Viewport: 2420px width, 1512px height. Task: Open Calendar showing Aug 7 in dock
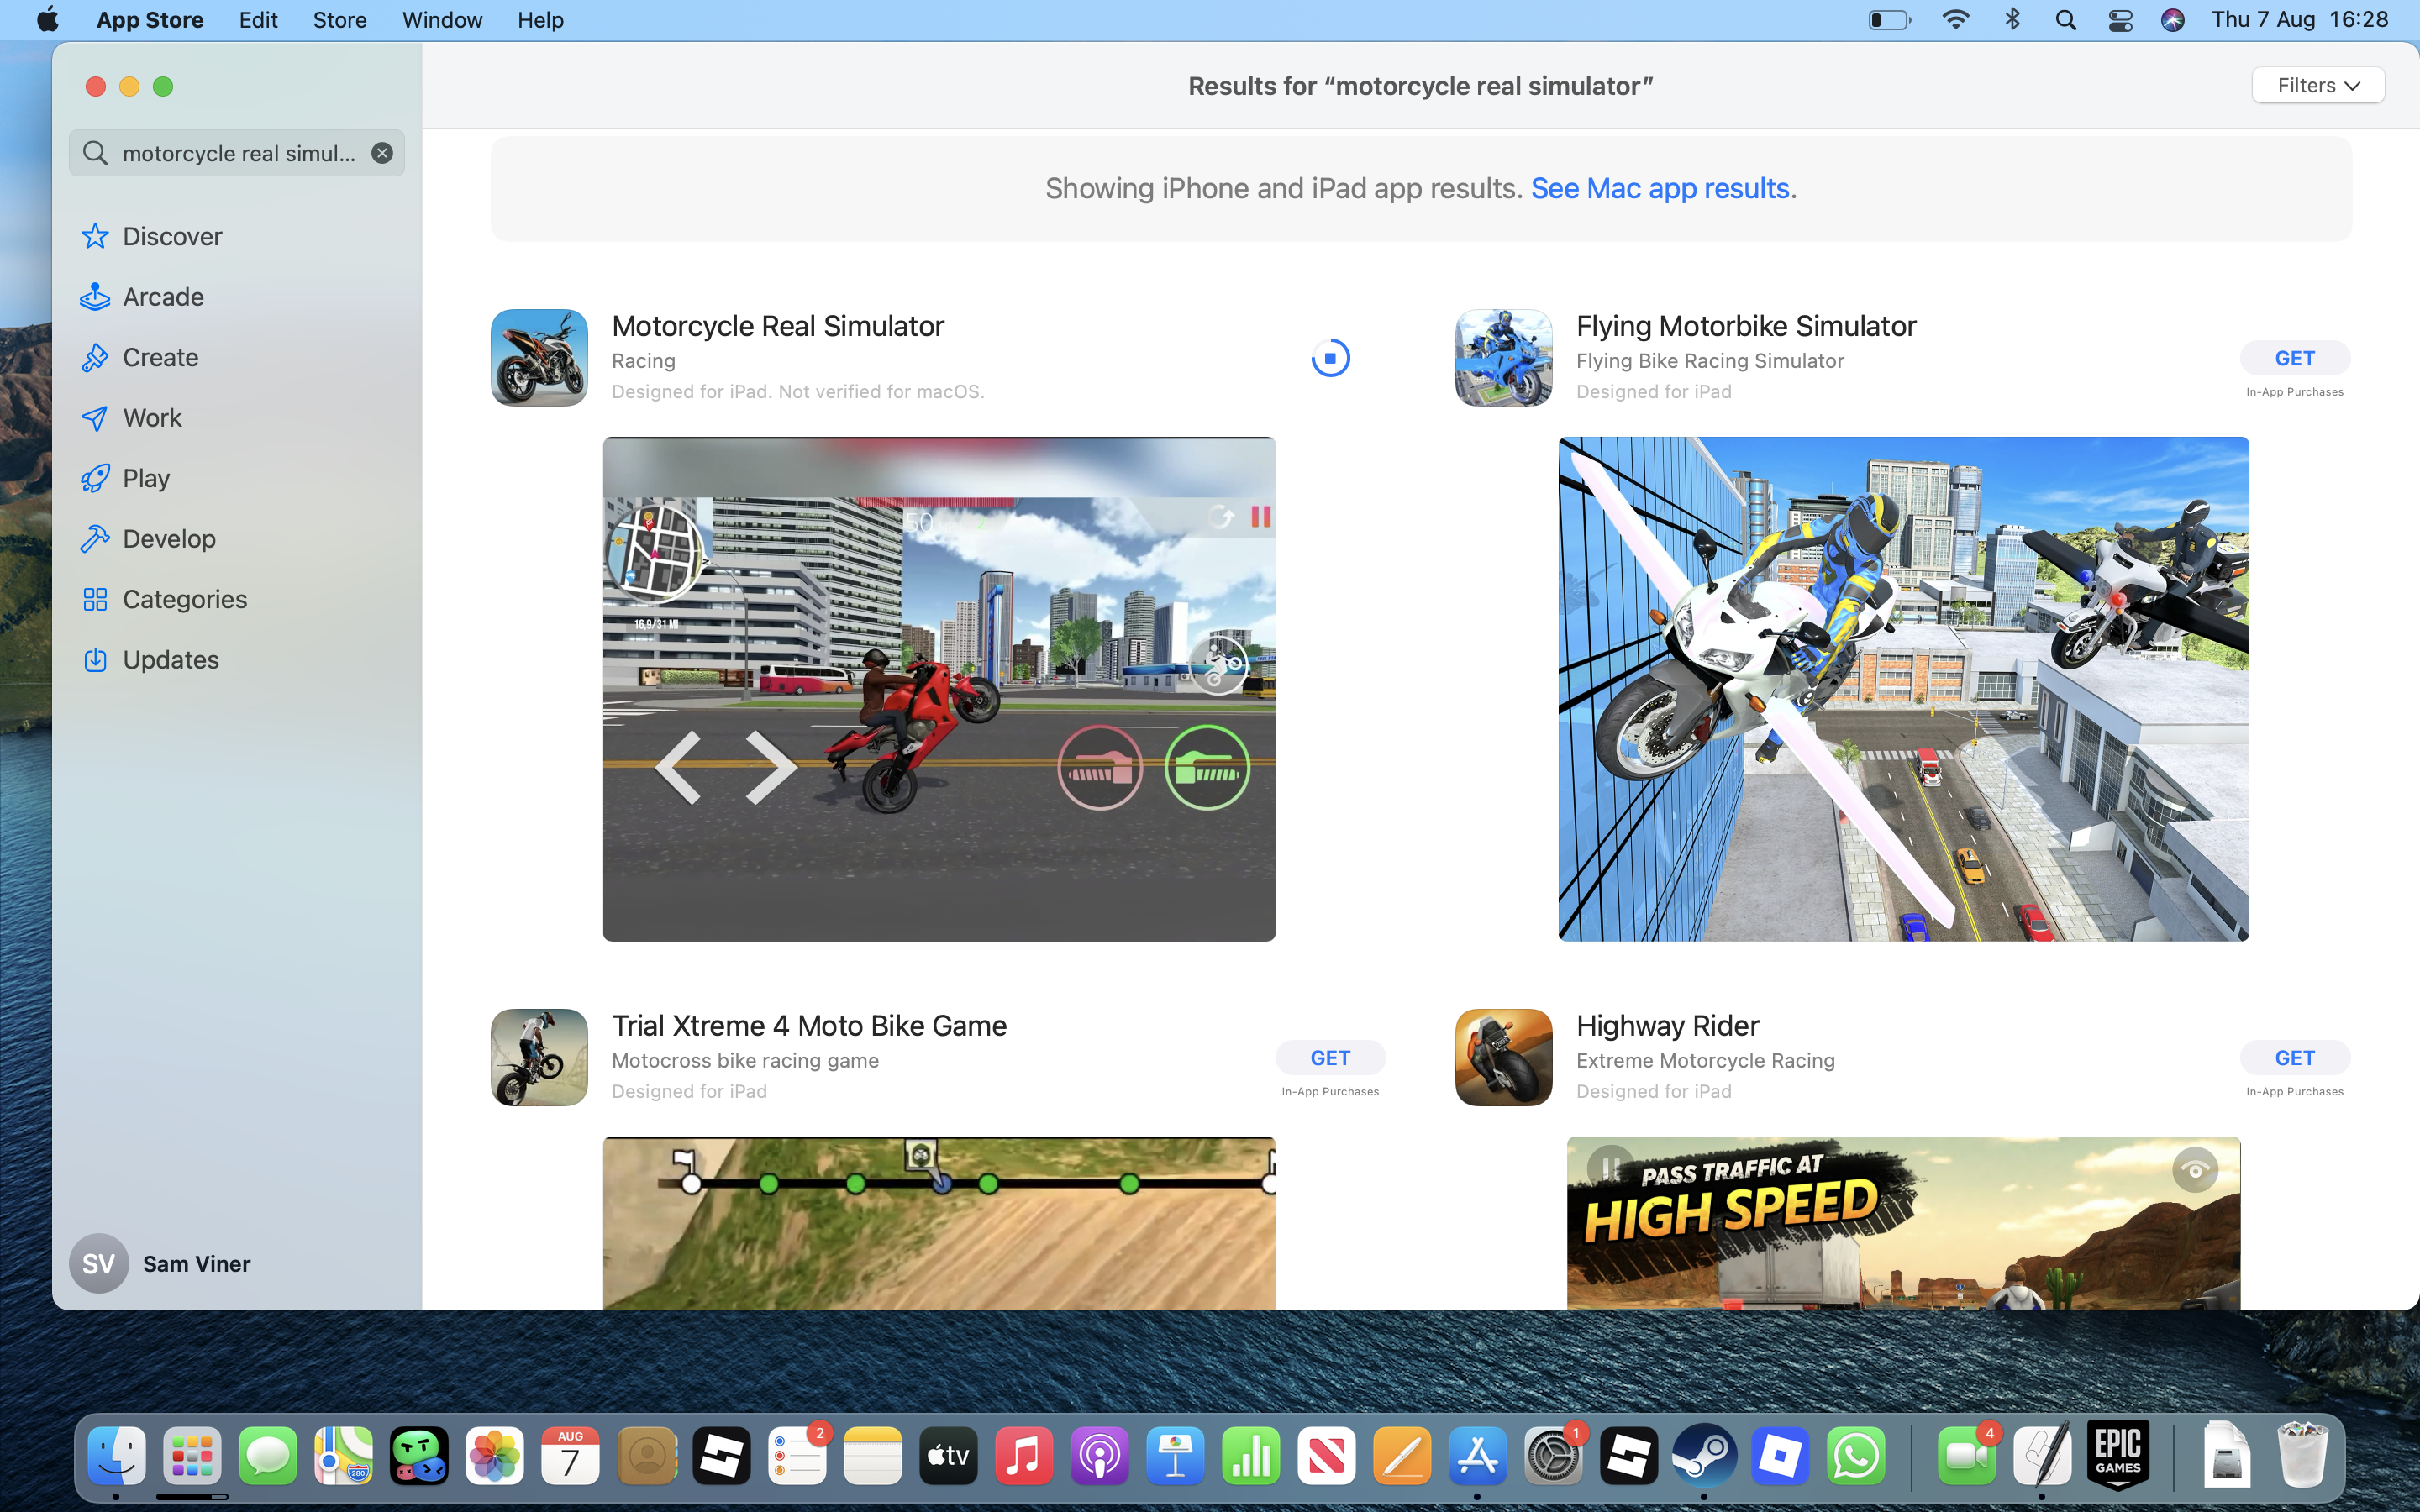tap(570, 1455)
